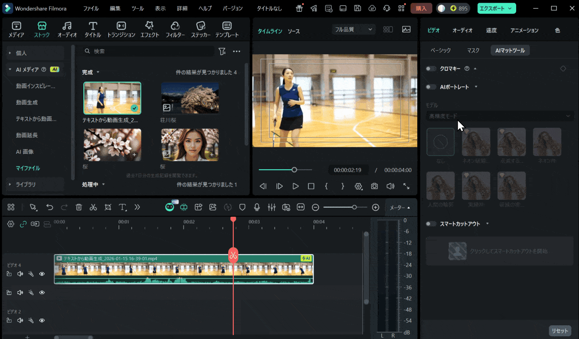Click the undo arrow in timeline toolbar
The height and width of the screenshot is (339, 579).
coord(50,207)
